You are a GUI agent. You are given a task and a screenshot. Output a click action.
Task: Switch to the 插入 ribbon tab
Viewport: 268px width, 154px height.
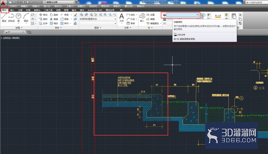pyautogui.click(x=12, y=10)
